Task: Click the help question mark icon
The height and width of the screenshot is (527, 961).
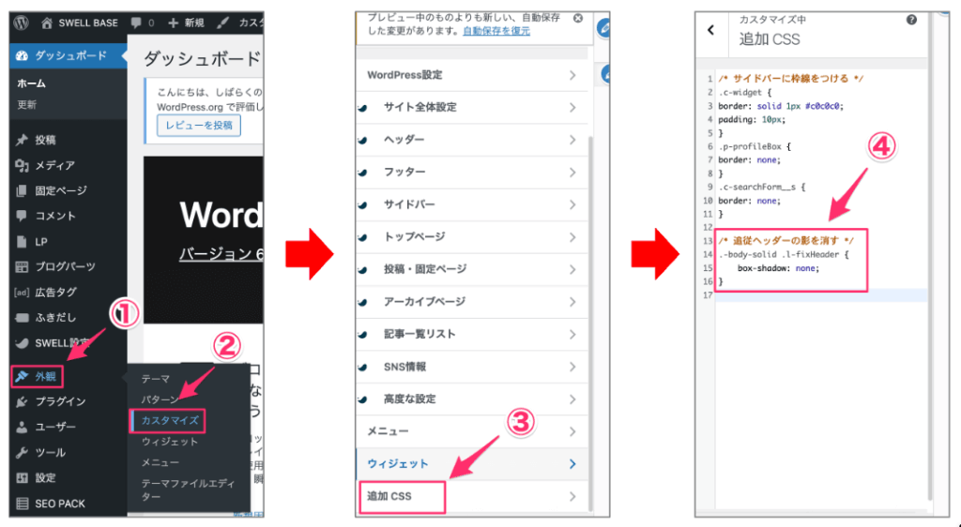Action: (x=911, y=20)
